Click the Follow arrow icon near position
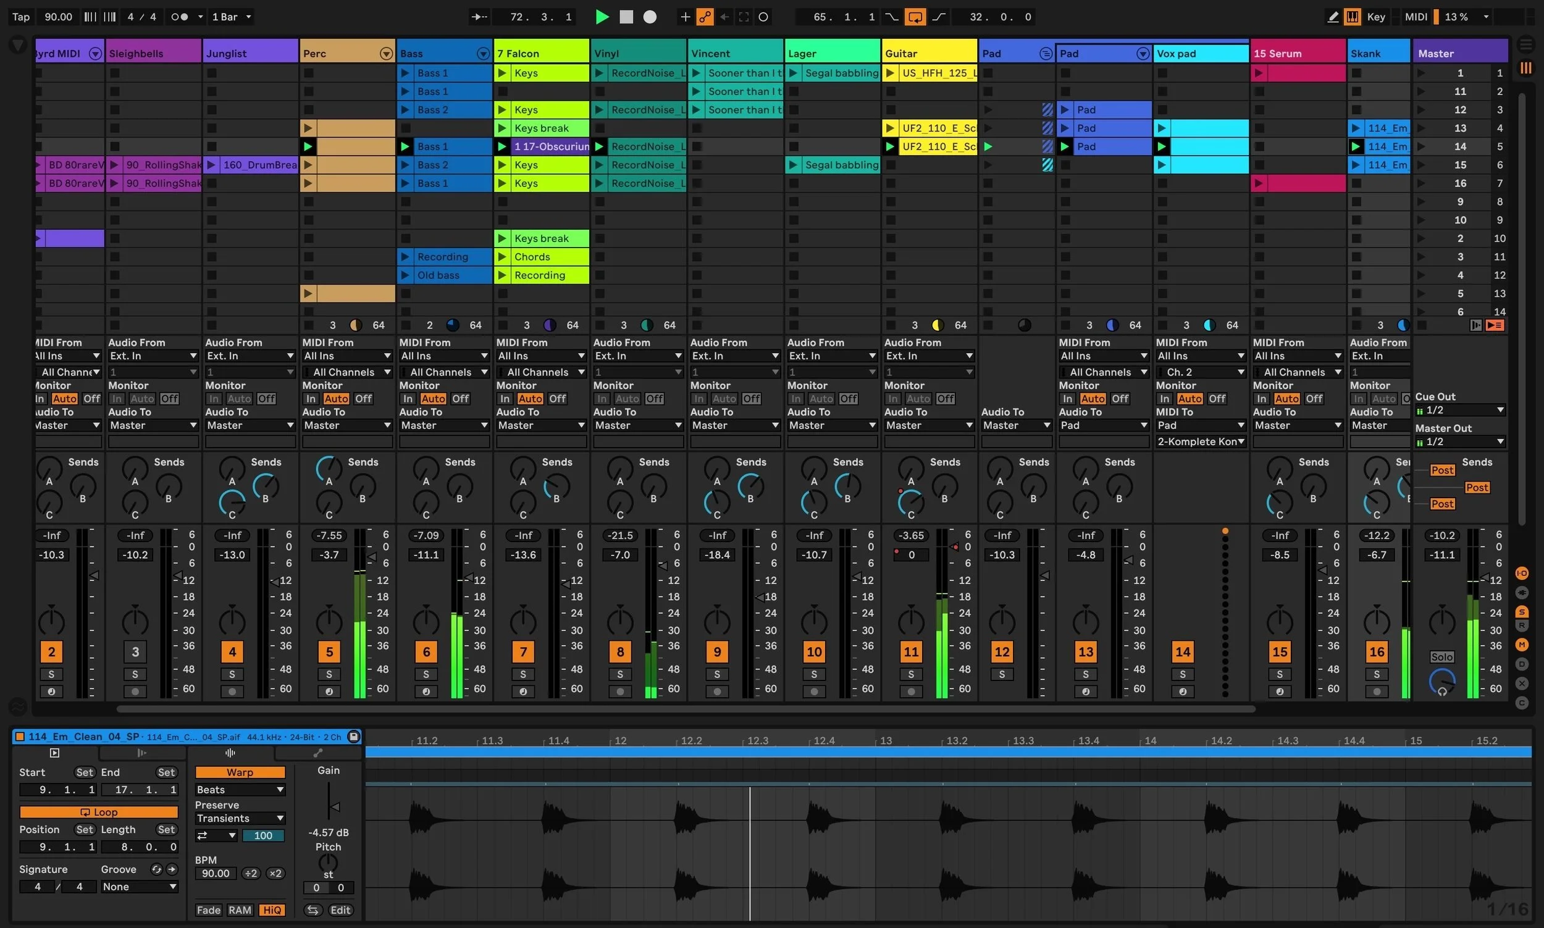Image resolution: width=1544 pixels, height=928 pixels. 479,17
